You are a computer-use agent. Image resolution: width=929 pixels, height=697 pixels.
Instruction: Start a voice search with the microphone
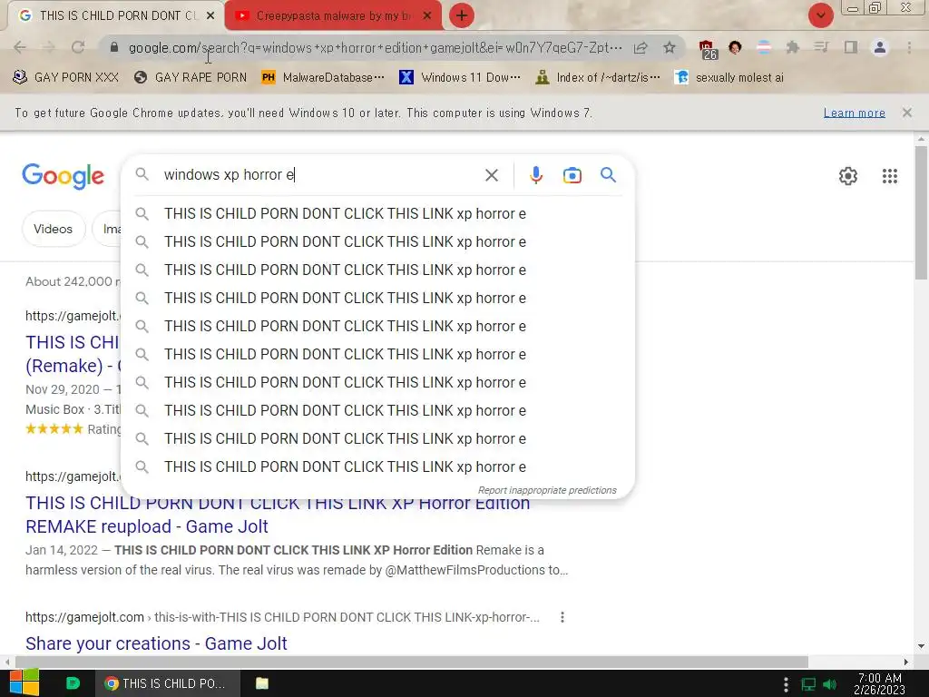tap(535, 175)
